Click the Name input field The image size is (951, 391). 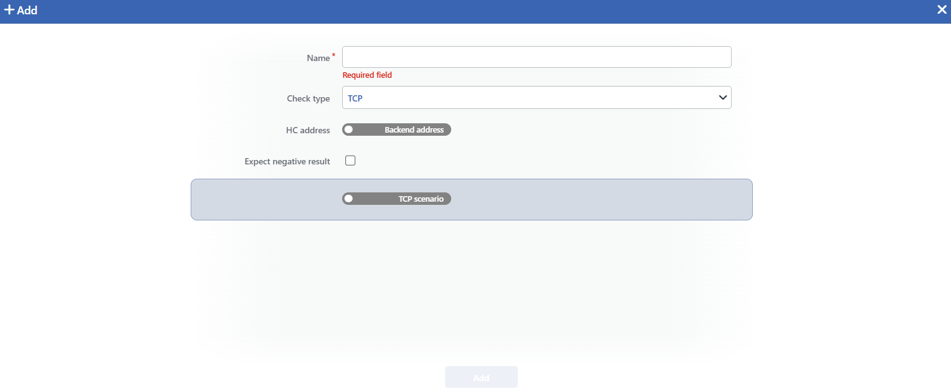(537, 57)
